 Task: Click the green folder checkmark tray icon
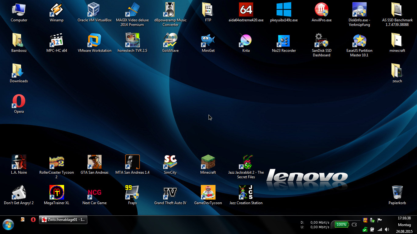tap(365, 229)
